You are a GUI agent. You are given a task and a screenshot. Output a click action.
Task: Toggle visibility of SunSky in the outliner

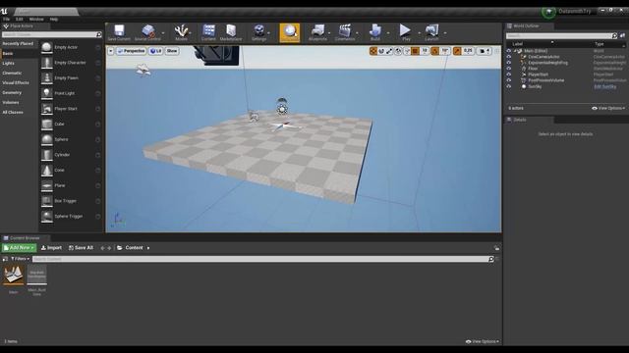pyautogui.click(x=509, y=86)
